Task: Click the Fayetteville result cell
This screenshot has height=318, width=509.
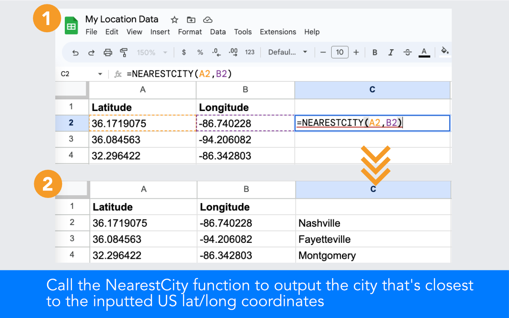Action: click(373, 239)
